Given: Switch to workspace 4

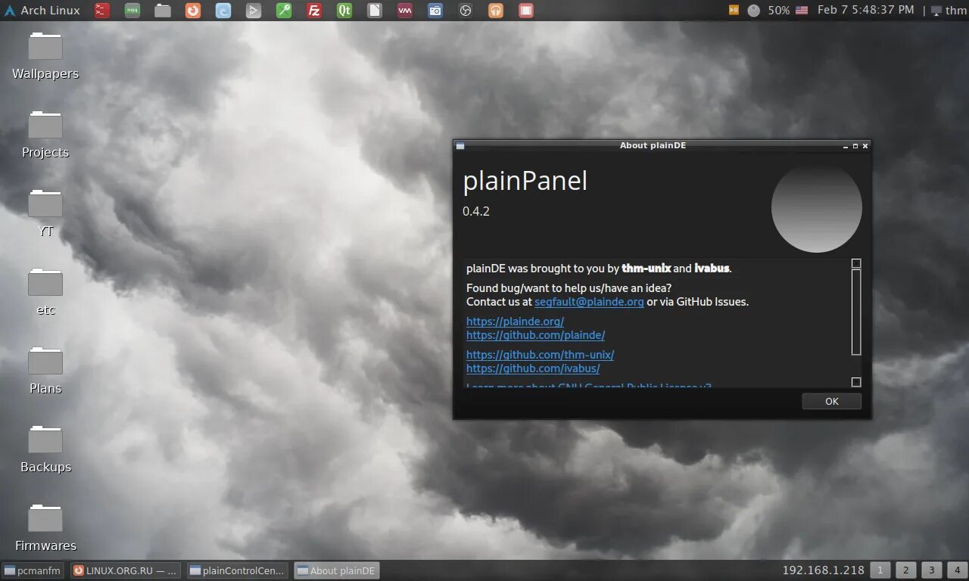Looking at the screenshot, I should click(x=958, y=570).
